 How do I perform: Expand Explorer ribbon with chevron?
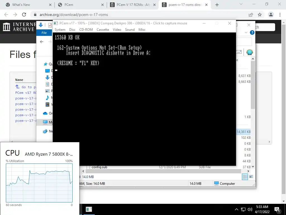(246, 32)
